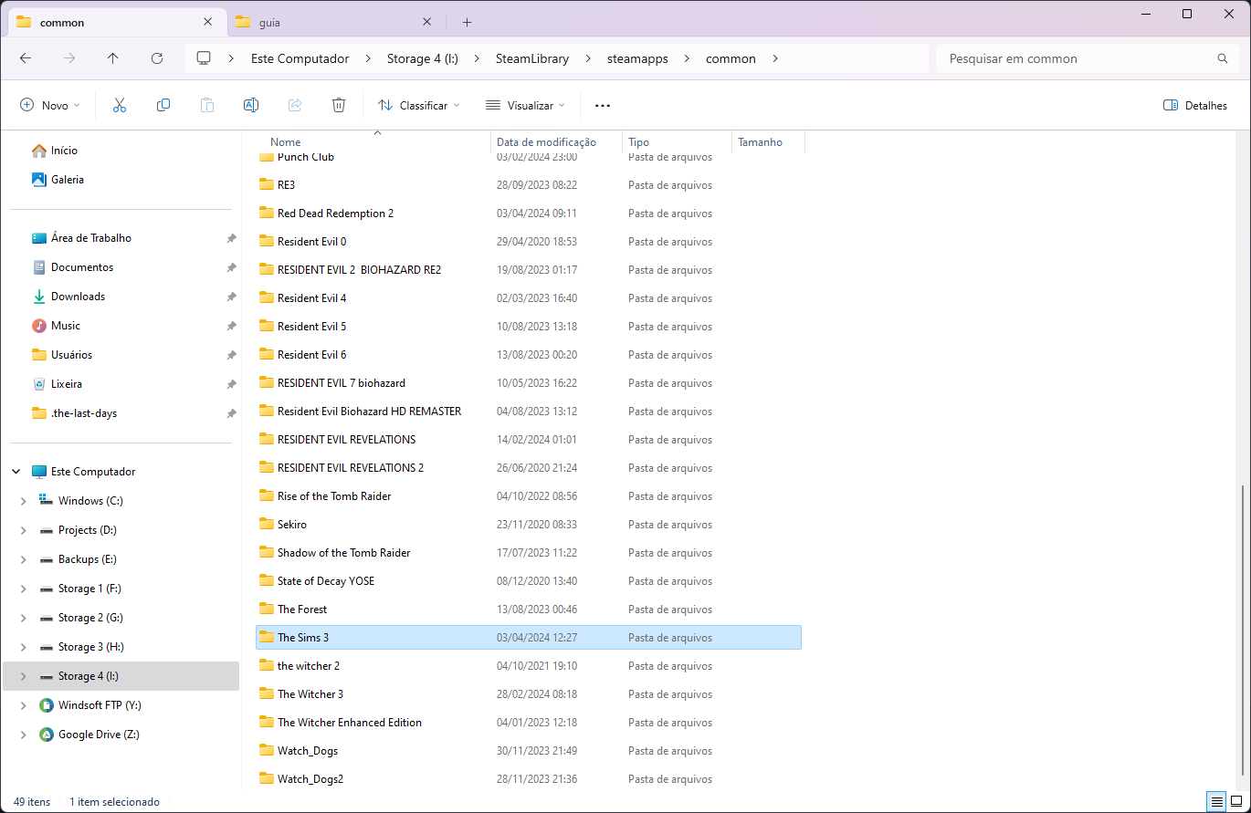Close the guia tab
Screen dimensions: 1251x813
pos(426,22)
